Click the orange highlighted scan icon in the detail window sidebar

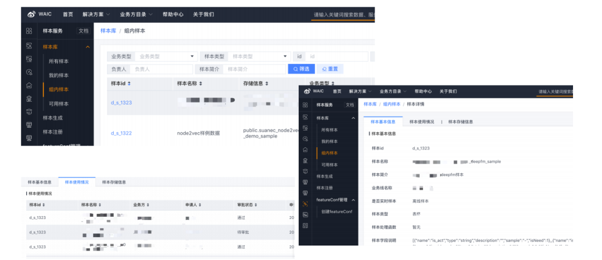pos(305,204)
